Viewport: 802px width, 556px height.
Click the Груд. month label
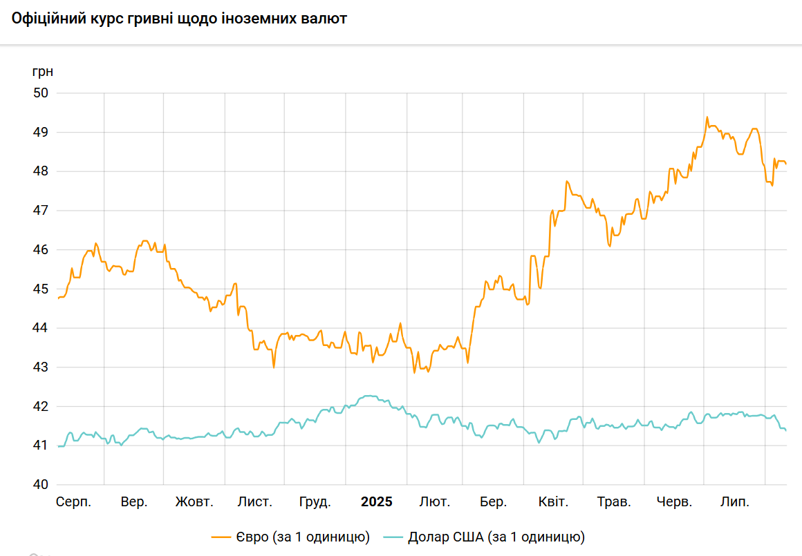(x=315, y=502)
